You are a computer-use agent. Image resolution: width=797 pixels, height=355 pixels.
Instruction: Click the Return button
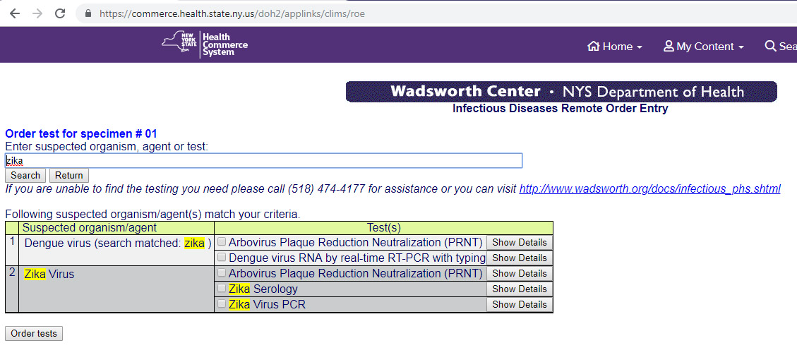pyautogui.click(x=69, y=175)
